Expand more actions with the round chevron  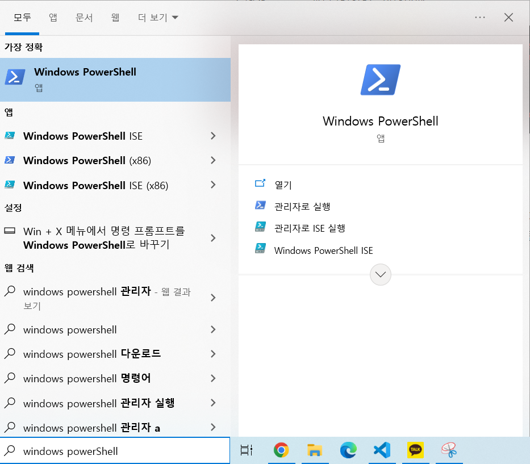coord(381,274)
